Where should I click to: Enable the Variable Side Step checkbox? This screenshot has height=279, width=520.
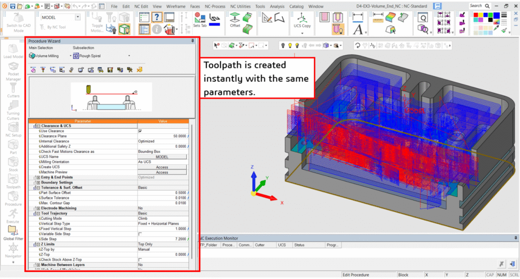tap(140, 234)
